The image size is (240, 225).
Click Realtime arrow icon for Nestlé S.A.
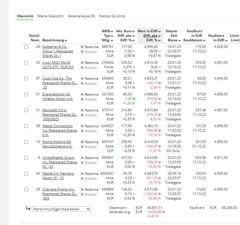[x=82, y=173]
